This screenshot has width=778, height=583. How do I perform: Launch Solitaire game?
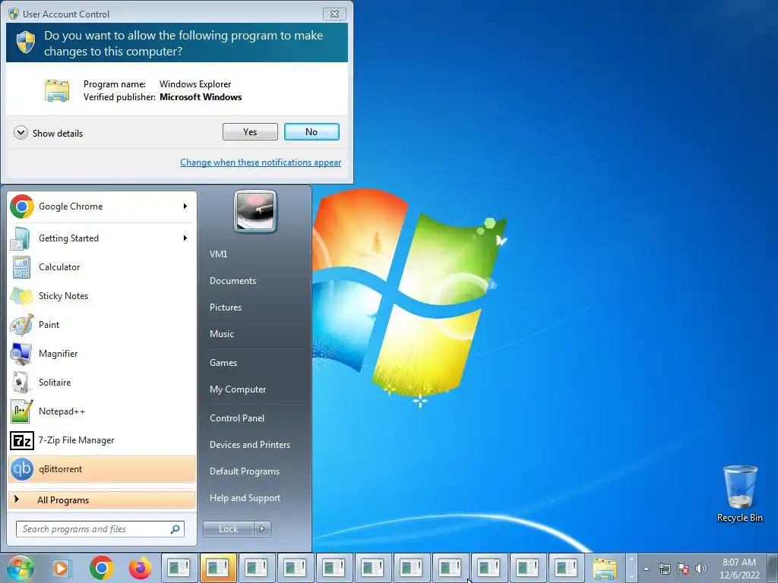tap(102, 383)
